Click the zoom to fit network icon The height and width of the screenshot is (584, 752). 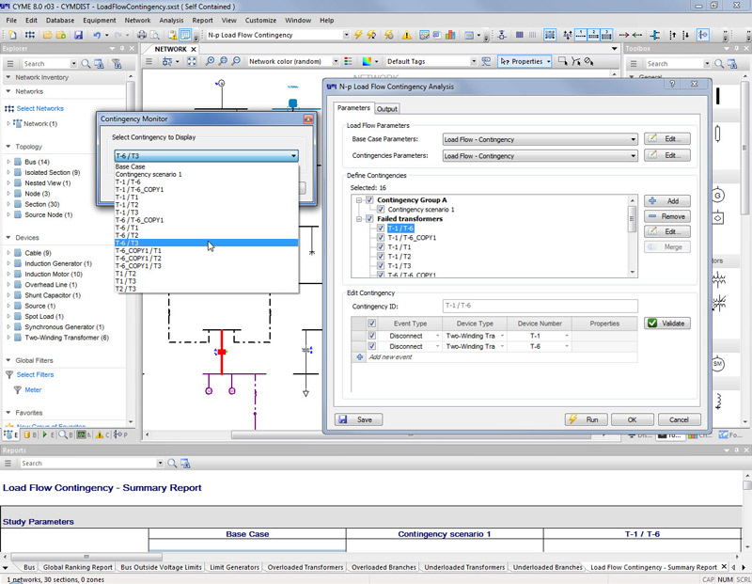[192, 62]
